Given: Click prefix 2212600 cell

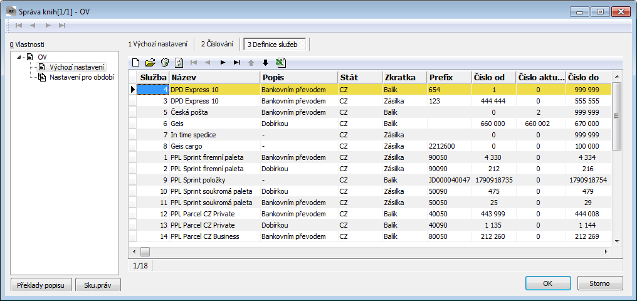Looking at the screenshot, I should click(x=450, y=146).
